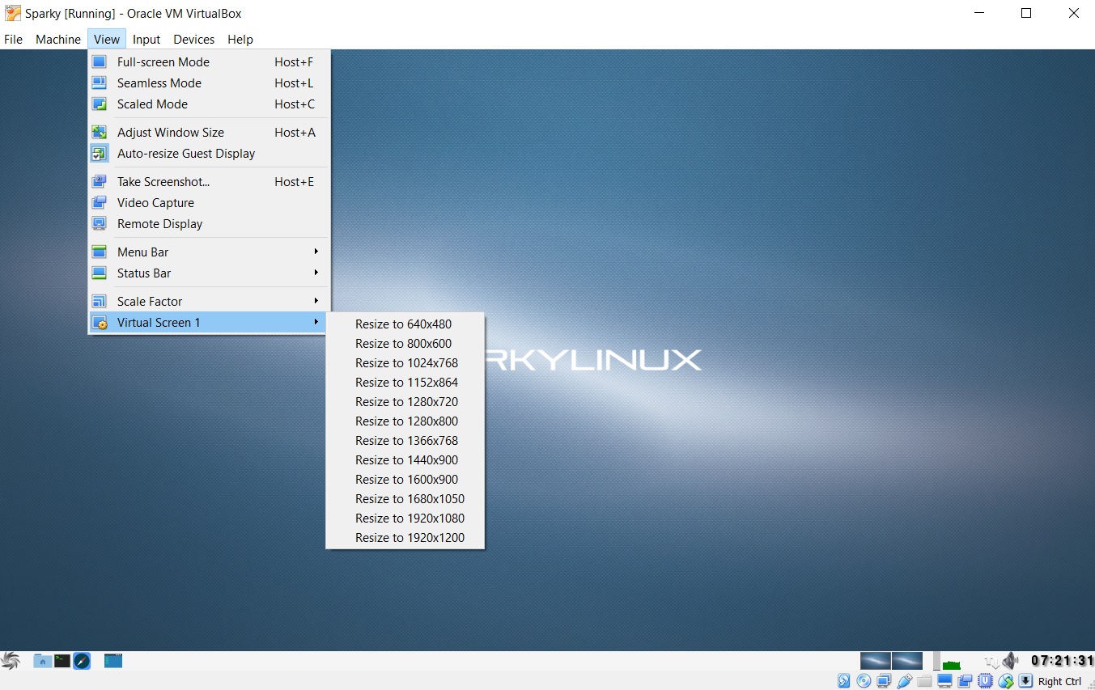
Task: Select Resize to 1680x1050
Action: [405, 499]
